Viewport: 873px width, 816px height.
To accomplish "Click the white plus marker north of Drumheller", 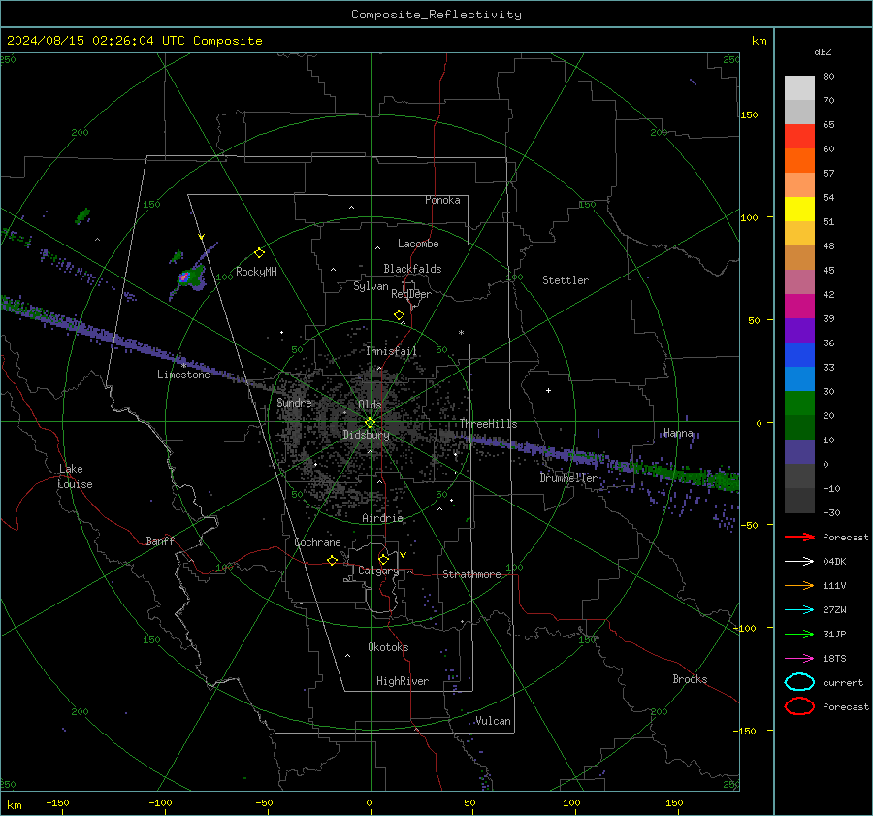I will point(548,390).
